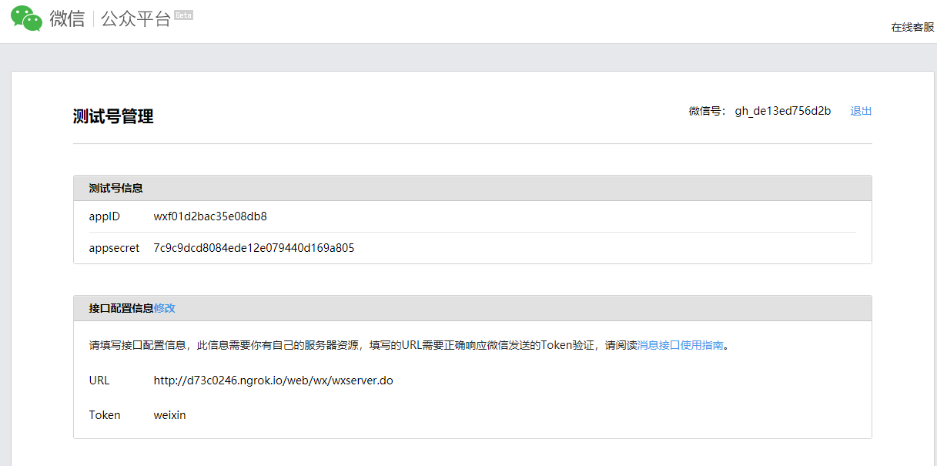This screenshot has height=466, width=937.
Task: Select the ngrok URL value
Action: tap(273, 381)
